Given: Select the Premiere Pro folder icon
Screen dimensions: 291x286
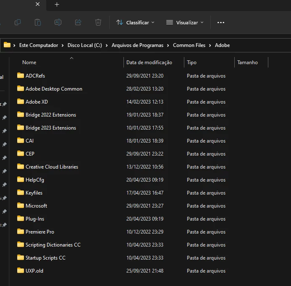Looking at the screenshot, I should [21, 231].
